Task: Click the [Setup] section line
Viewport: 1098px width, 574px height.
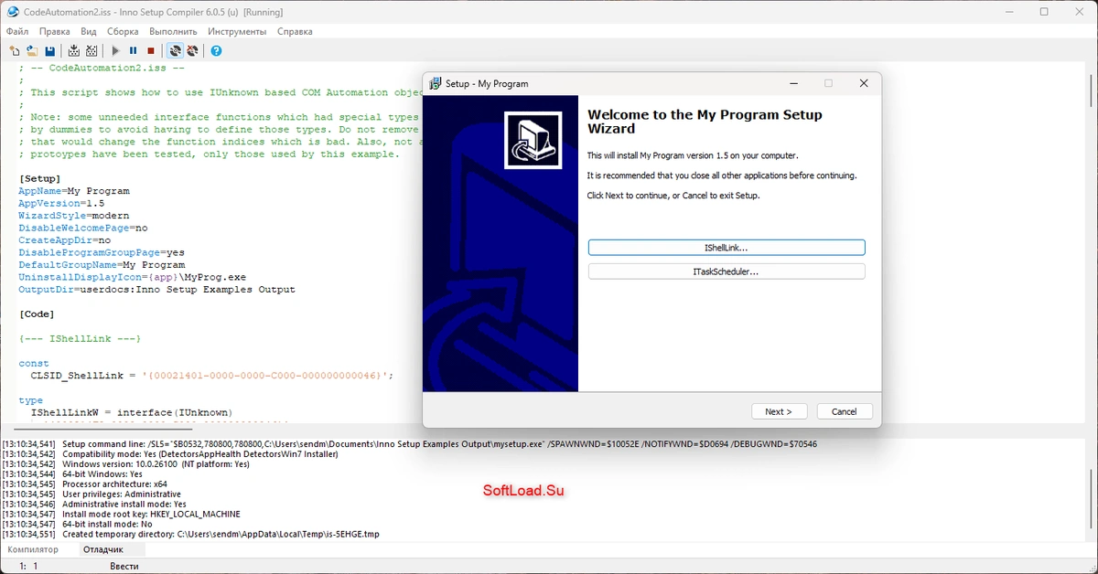Action: (x=39, y=178)
